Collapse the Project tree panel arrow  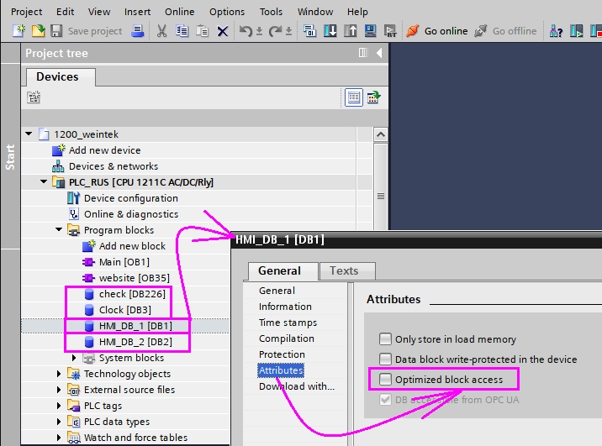379,53
